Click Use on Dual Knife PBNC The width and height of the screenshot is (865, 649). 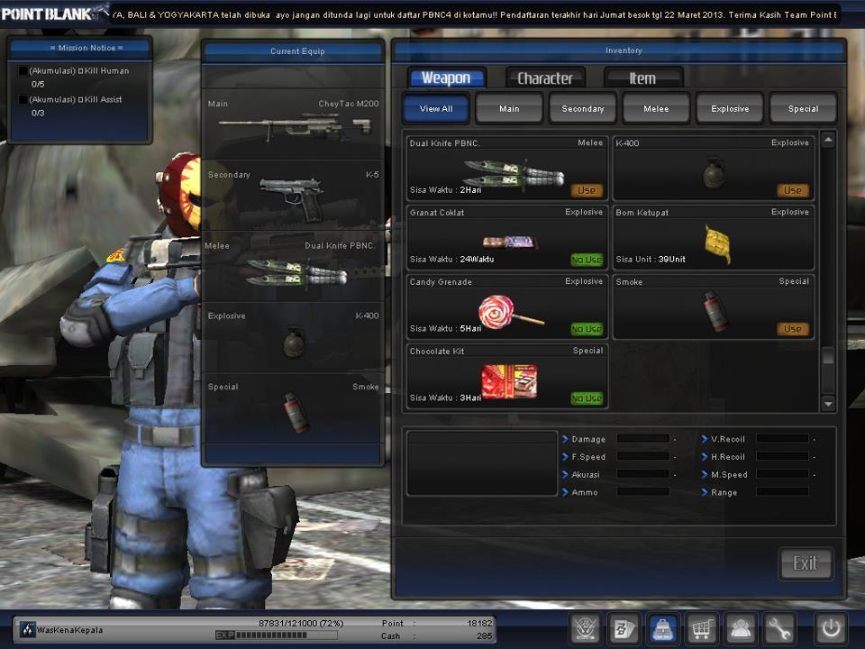pyautogui.click(x=587, y=190)
